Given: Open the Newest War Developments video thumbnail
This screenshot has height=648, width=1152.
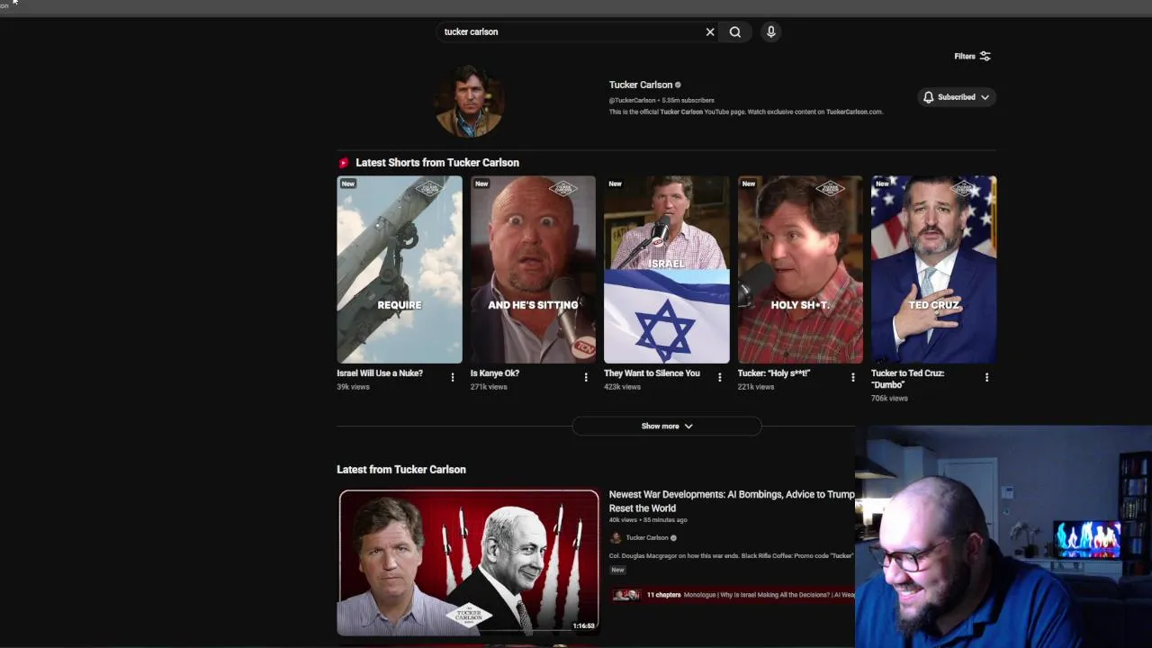Looking at the screenshot, I should pos(469,562).
